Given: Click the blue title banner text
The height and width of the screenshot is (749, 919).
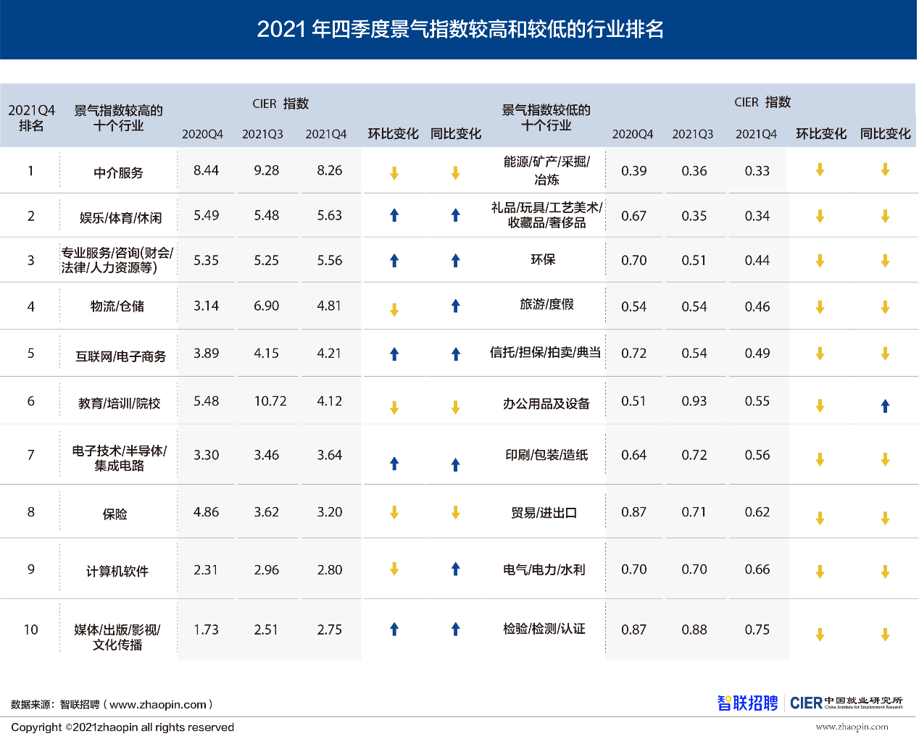Looking at the screenshot, I should (x=460, y=30).
